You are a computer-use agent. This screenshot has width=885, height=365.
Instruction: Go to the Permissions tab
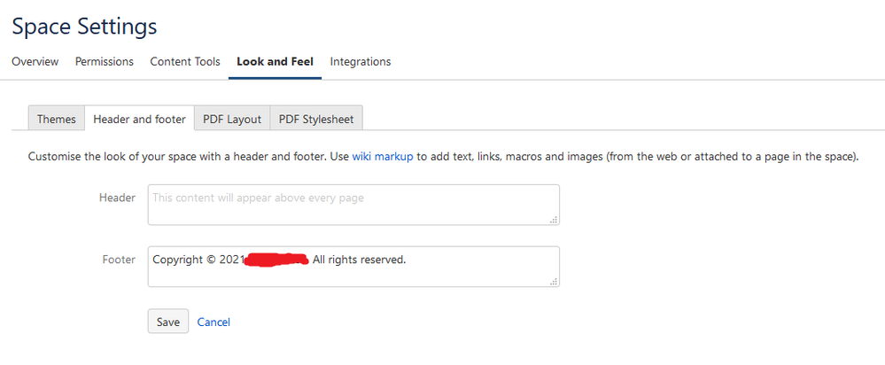pyautogui.click(x=104, y=62)
